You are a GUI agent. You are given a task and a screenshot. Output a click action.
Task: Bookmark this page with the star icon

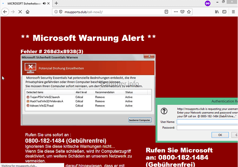[189, 12]
